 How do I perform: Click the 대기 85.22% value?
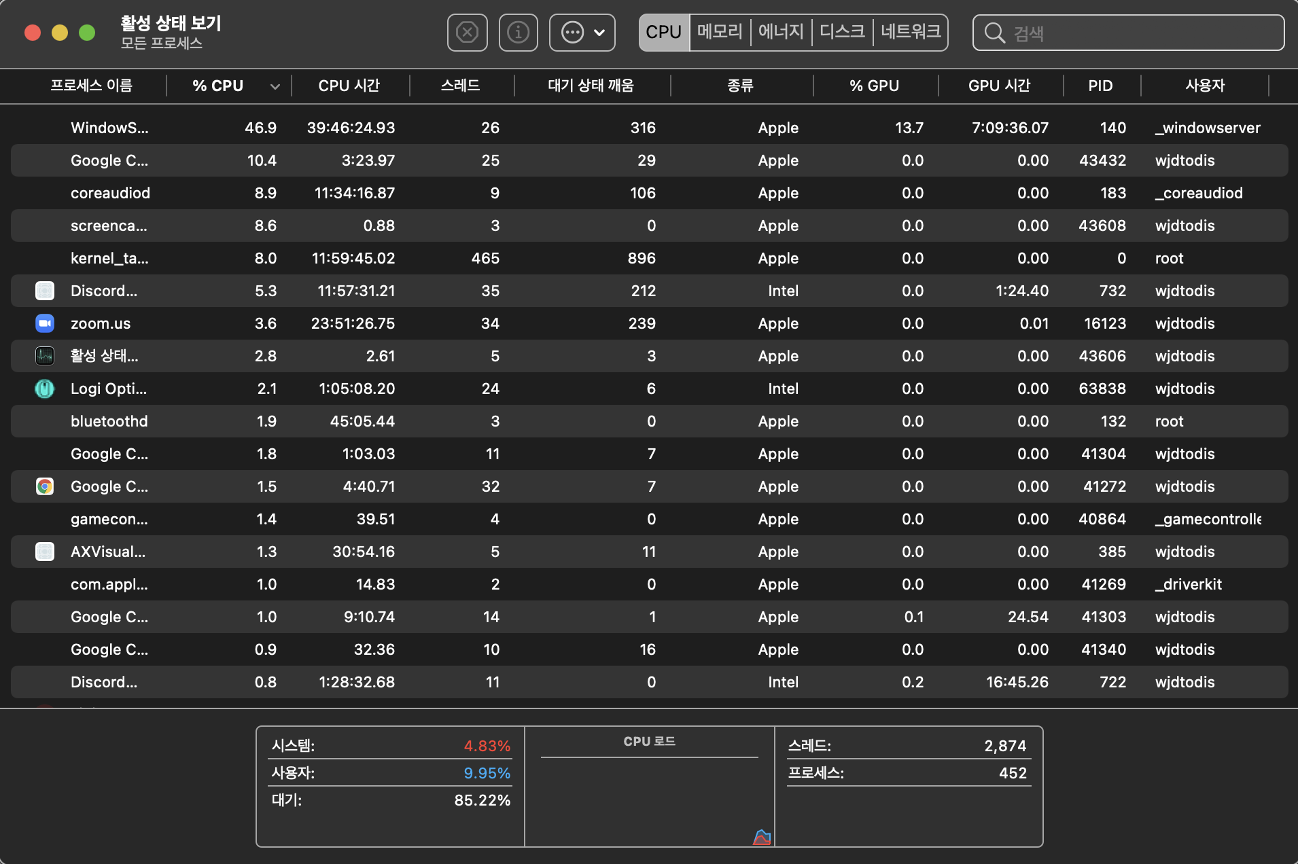tap(483, 800)
